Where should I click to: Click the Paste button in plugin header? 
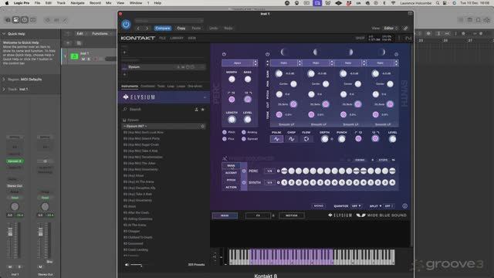196,29
